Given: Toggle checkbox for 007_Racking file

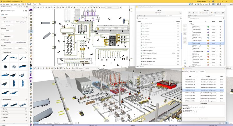Looking at the screenshot, I should (193, 43).
